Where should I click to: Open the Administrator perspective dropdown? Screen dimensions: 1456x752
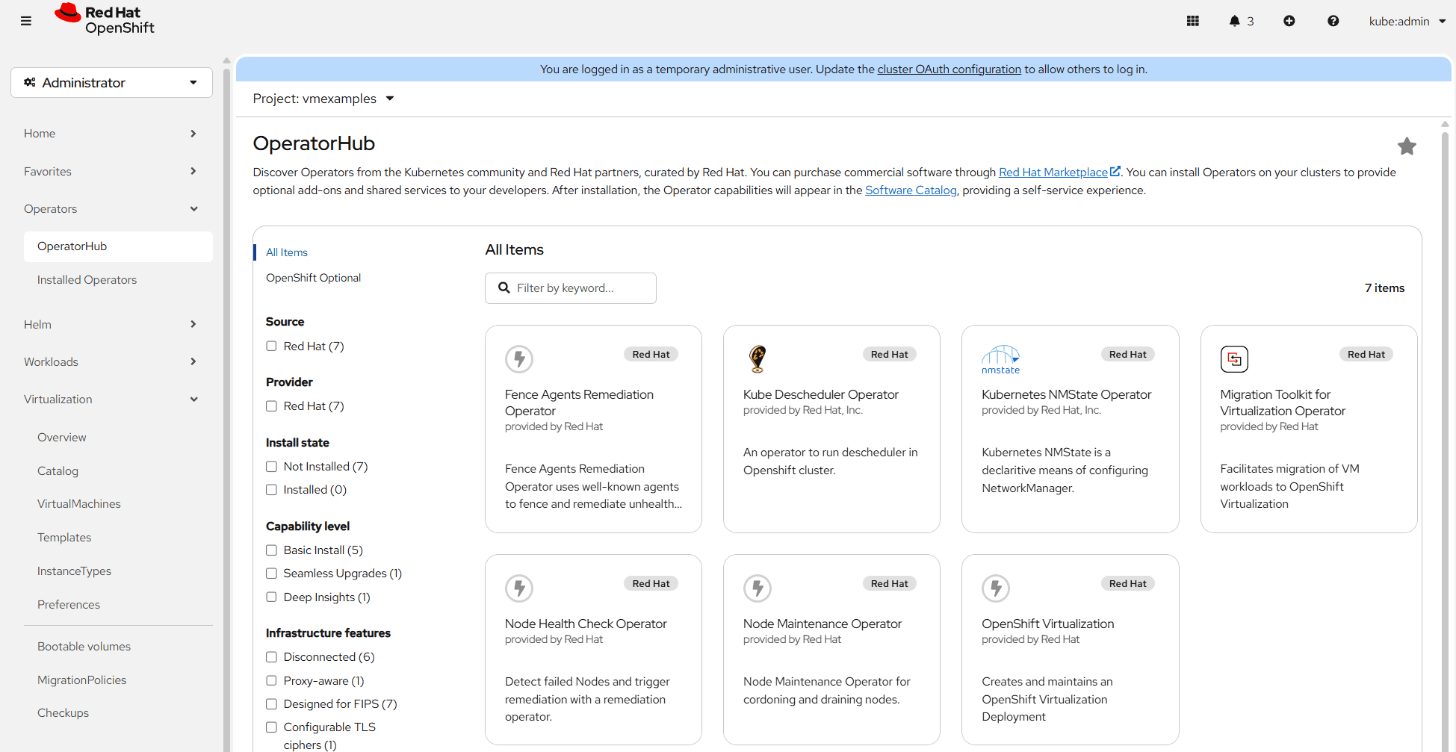[x=111, y=83]
